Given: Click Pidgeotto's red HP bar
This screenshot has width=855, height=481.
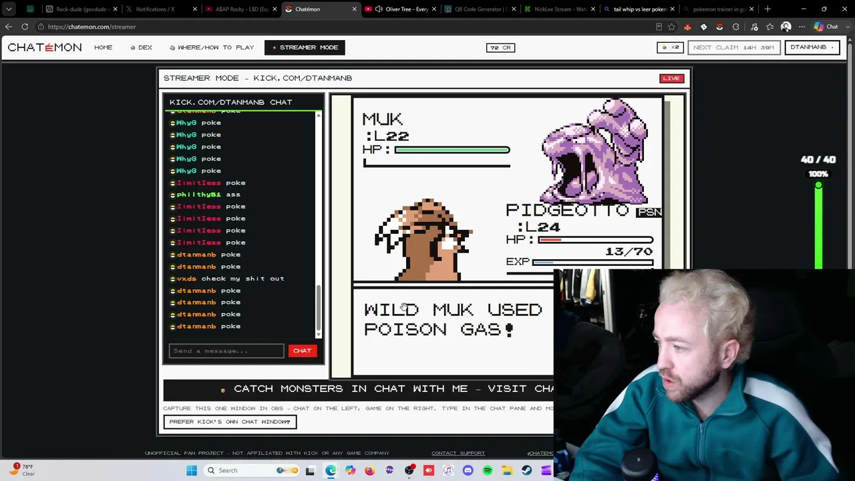Looking at the screenshot, I should click(x=595, y=240).
